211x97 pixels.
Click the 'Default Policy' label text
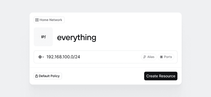pyautogui.click(x=49, y=76)
